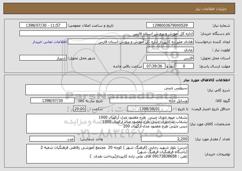The image size is (242, 171).
Task: Click the label استان محل تحویل
Action: [x=215, y=58]
